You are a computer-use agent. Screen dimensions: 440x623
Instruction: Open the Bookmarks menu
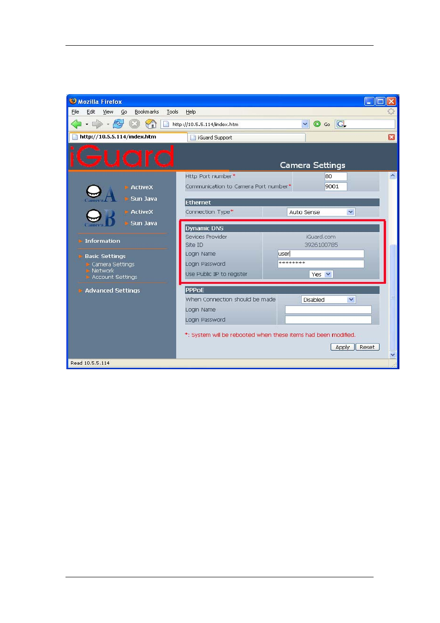point(147,112)
